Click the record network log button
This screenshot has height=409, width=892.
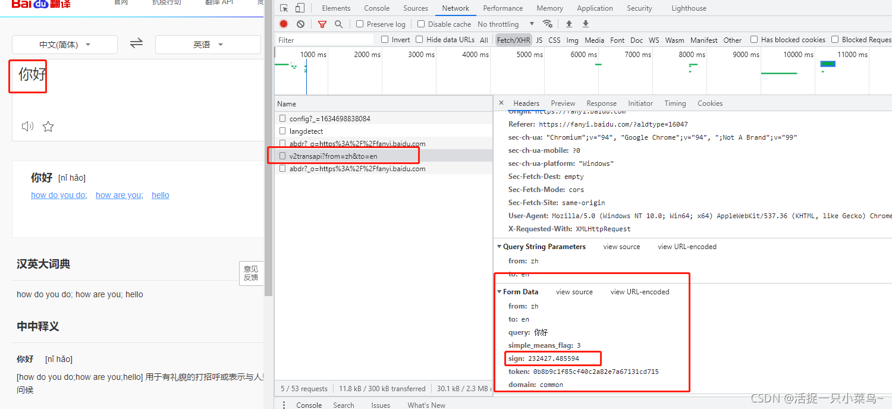pos(284,24)
